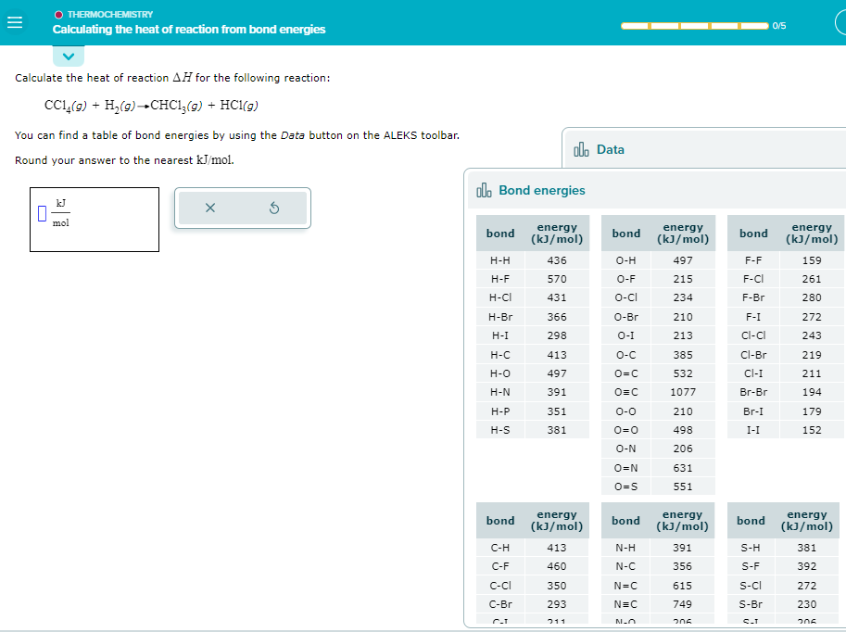Click the Bond energies chart icon
The width and height of the screenshot is (846, 632).
click(x=484, y=190)
